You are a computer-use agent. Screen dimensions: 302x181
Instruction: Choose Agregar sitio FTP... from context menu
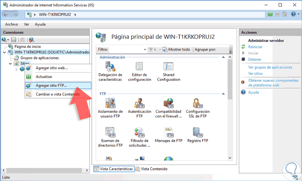pos(58,85)
